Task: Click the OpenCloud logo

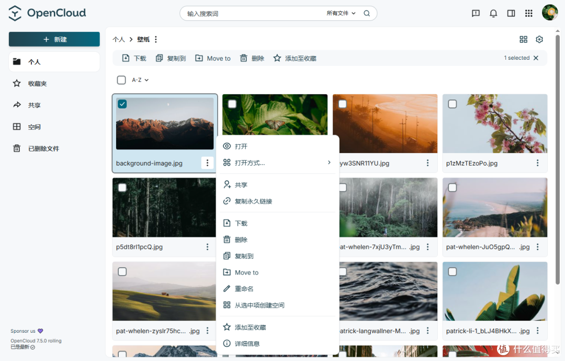Action: click(47, 13)
